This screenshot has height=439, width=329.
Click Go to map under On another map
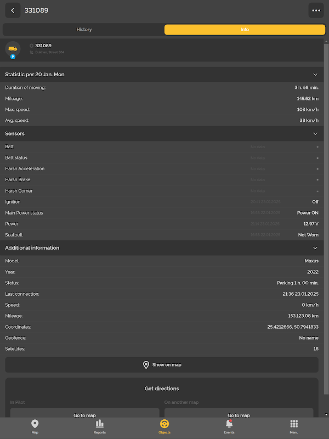tap(239, 413)
